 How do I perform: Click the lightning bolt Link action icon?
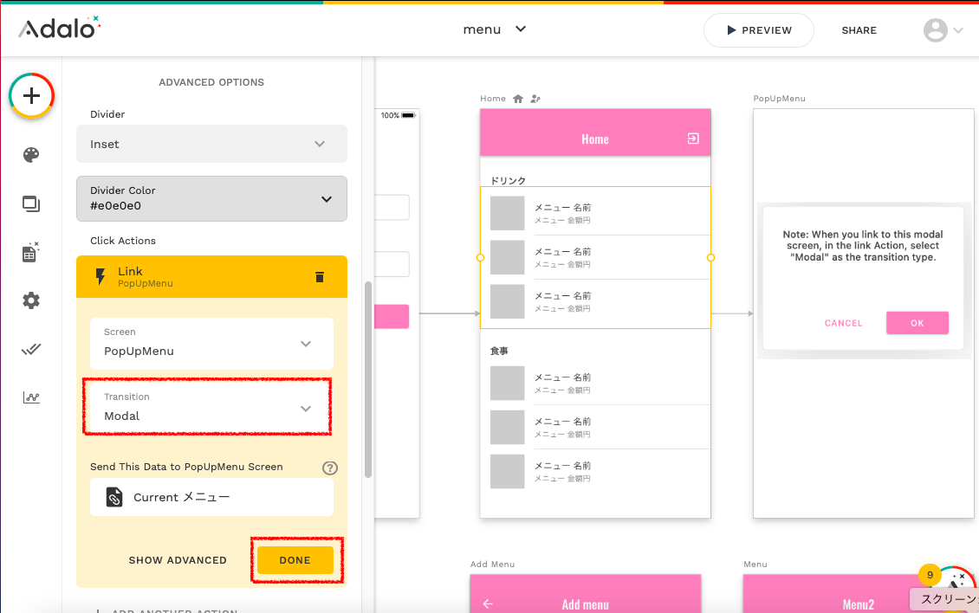tap(100, 276)
